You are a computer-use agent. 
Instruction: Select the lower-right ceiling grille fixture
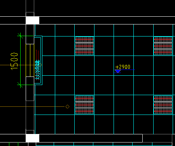pos(163,105)
